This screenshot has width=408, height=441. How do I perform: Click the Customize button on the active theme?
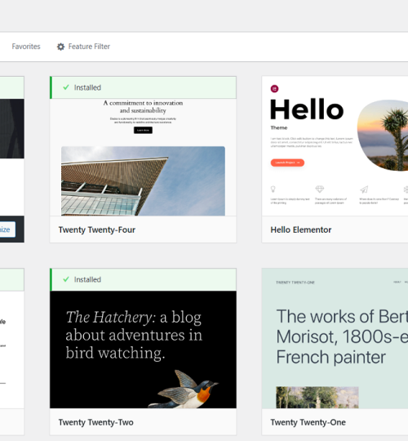(x=7, y=229)
